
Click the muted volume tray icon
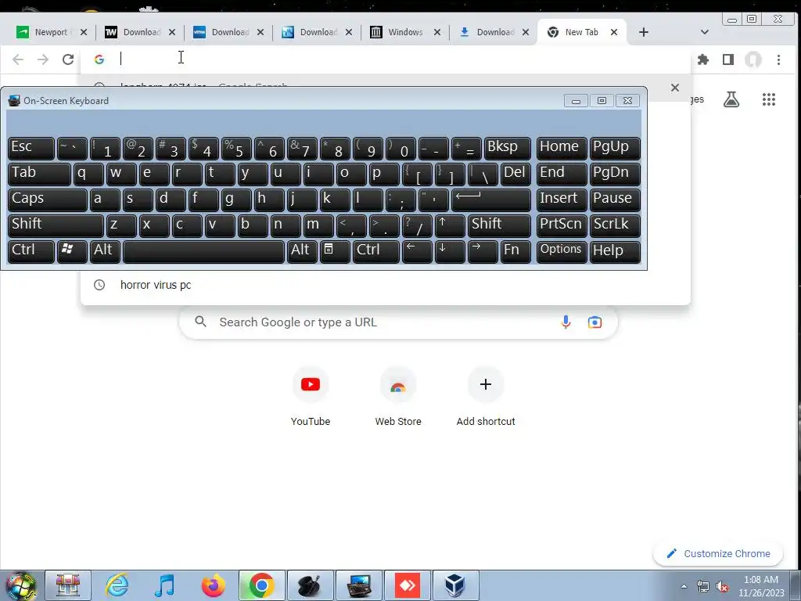point(722,586)
